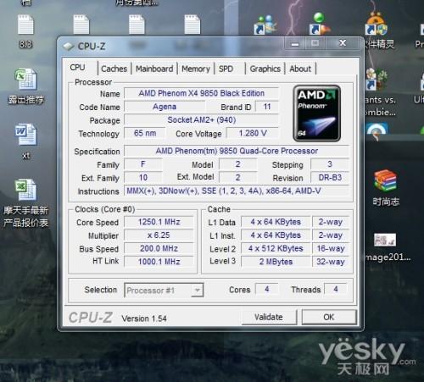The image size is (424, 382).
Task: Select the messenger buddies shortcut icon
Action: tap(265, 25)
